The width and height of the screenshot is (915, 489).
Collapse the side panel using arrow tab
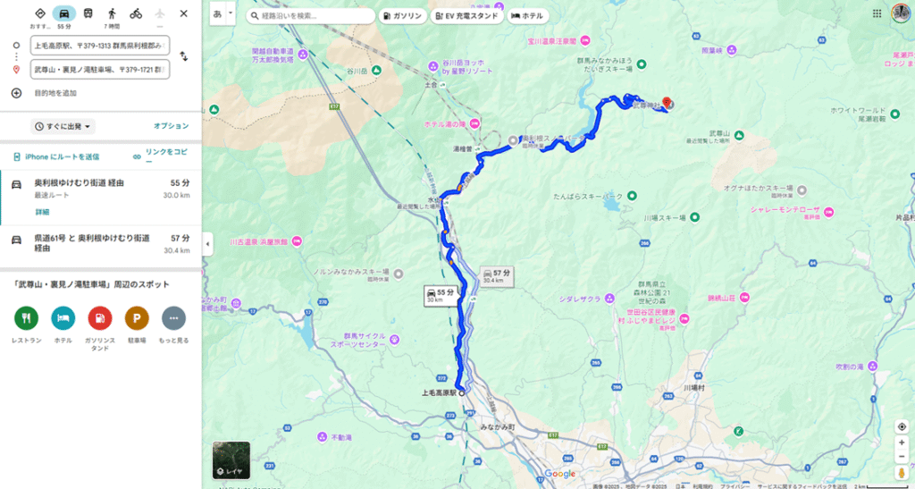(x=207, y=244)
